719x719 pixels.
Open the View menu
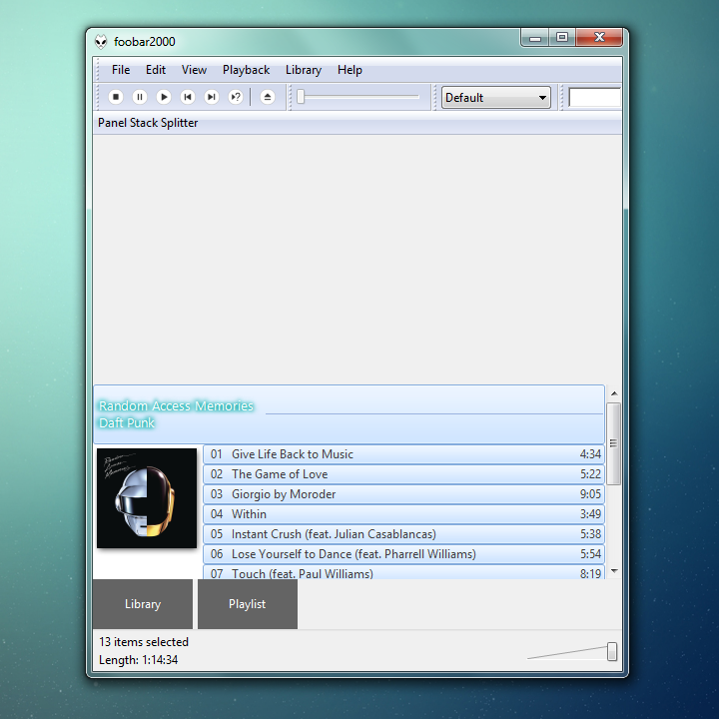pos(194,70)
